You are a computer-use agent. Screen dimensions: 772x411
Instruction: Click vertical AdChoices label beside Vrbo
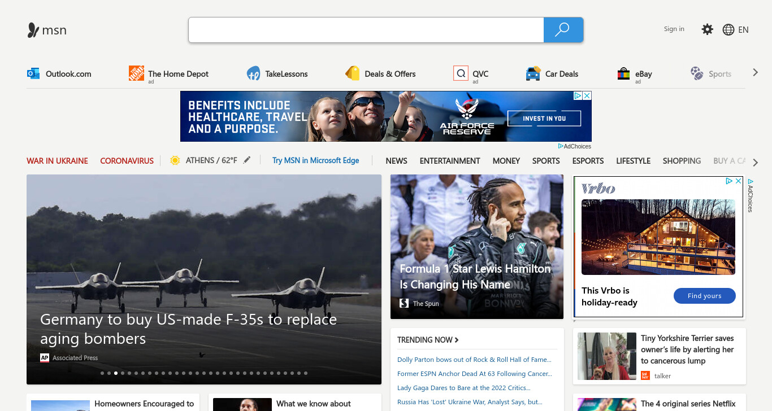(751, 195)
